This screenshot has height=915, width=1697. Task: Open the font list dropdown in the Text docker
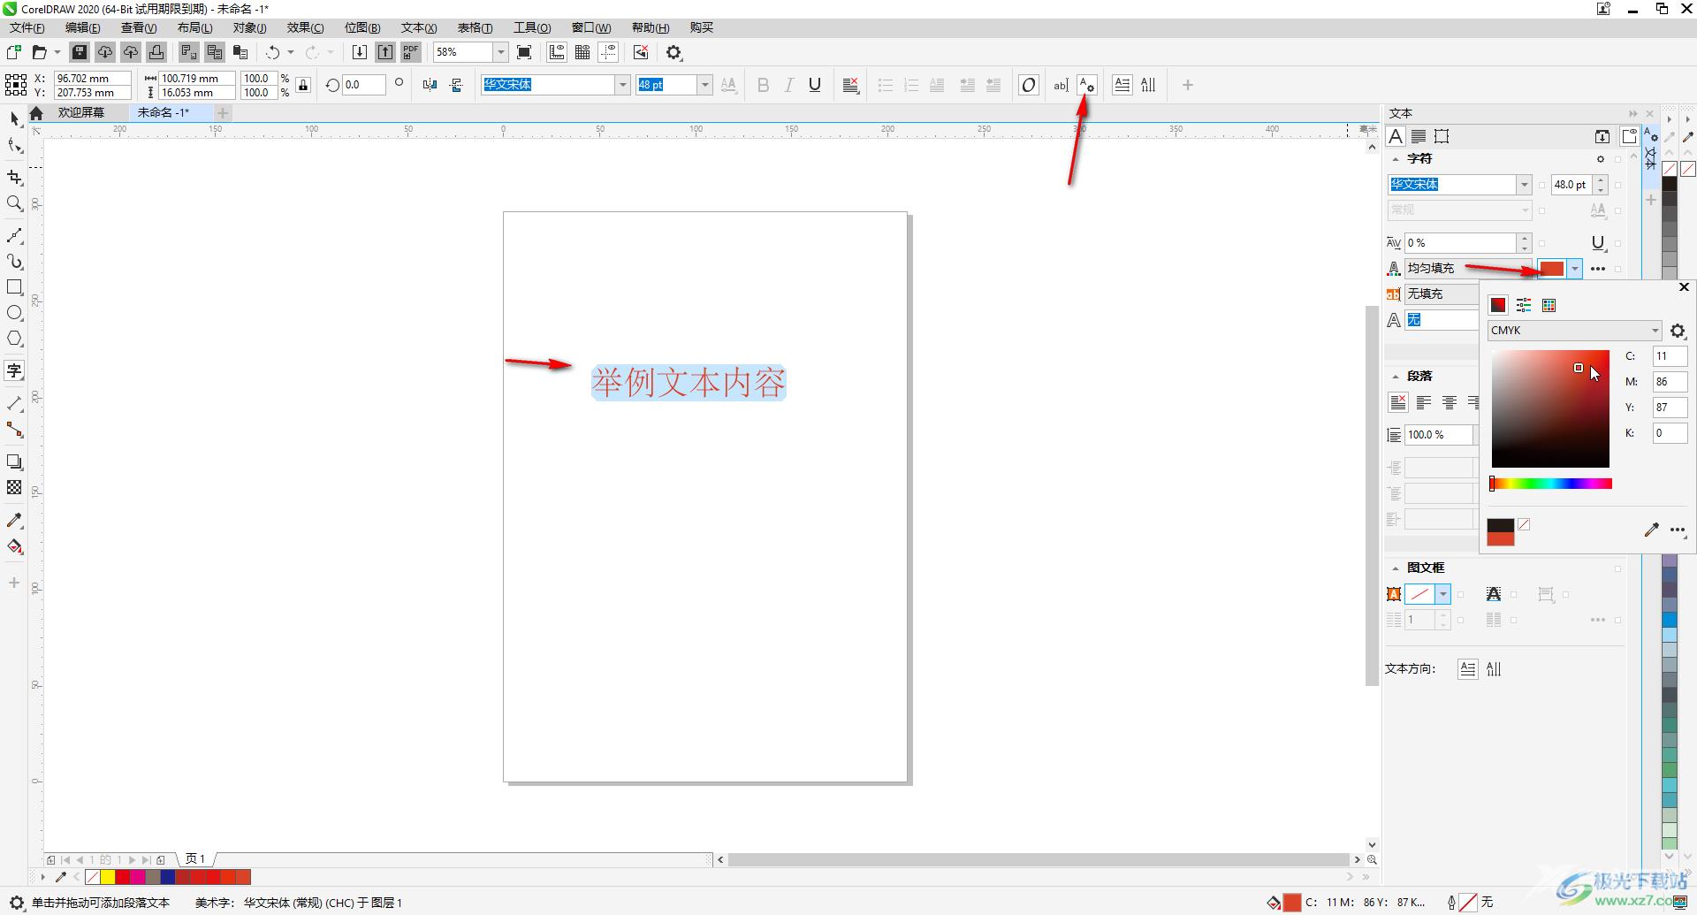(x=1524, y=185)
